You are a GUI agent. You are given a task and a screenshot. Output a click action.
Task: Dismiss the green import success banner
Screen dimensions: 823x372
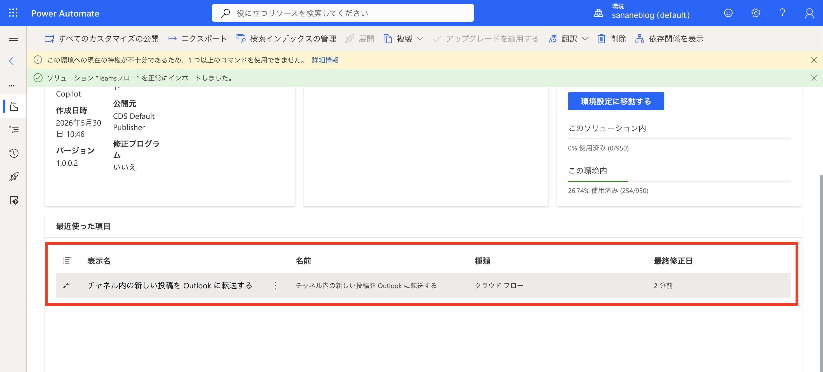coord(814,78)
